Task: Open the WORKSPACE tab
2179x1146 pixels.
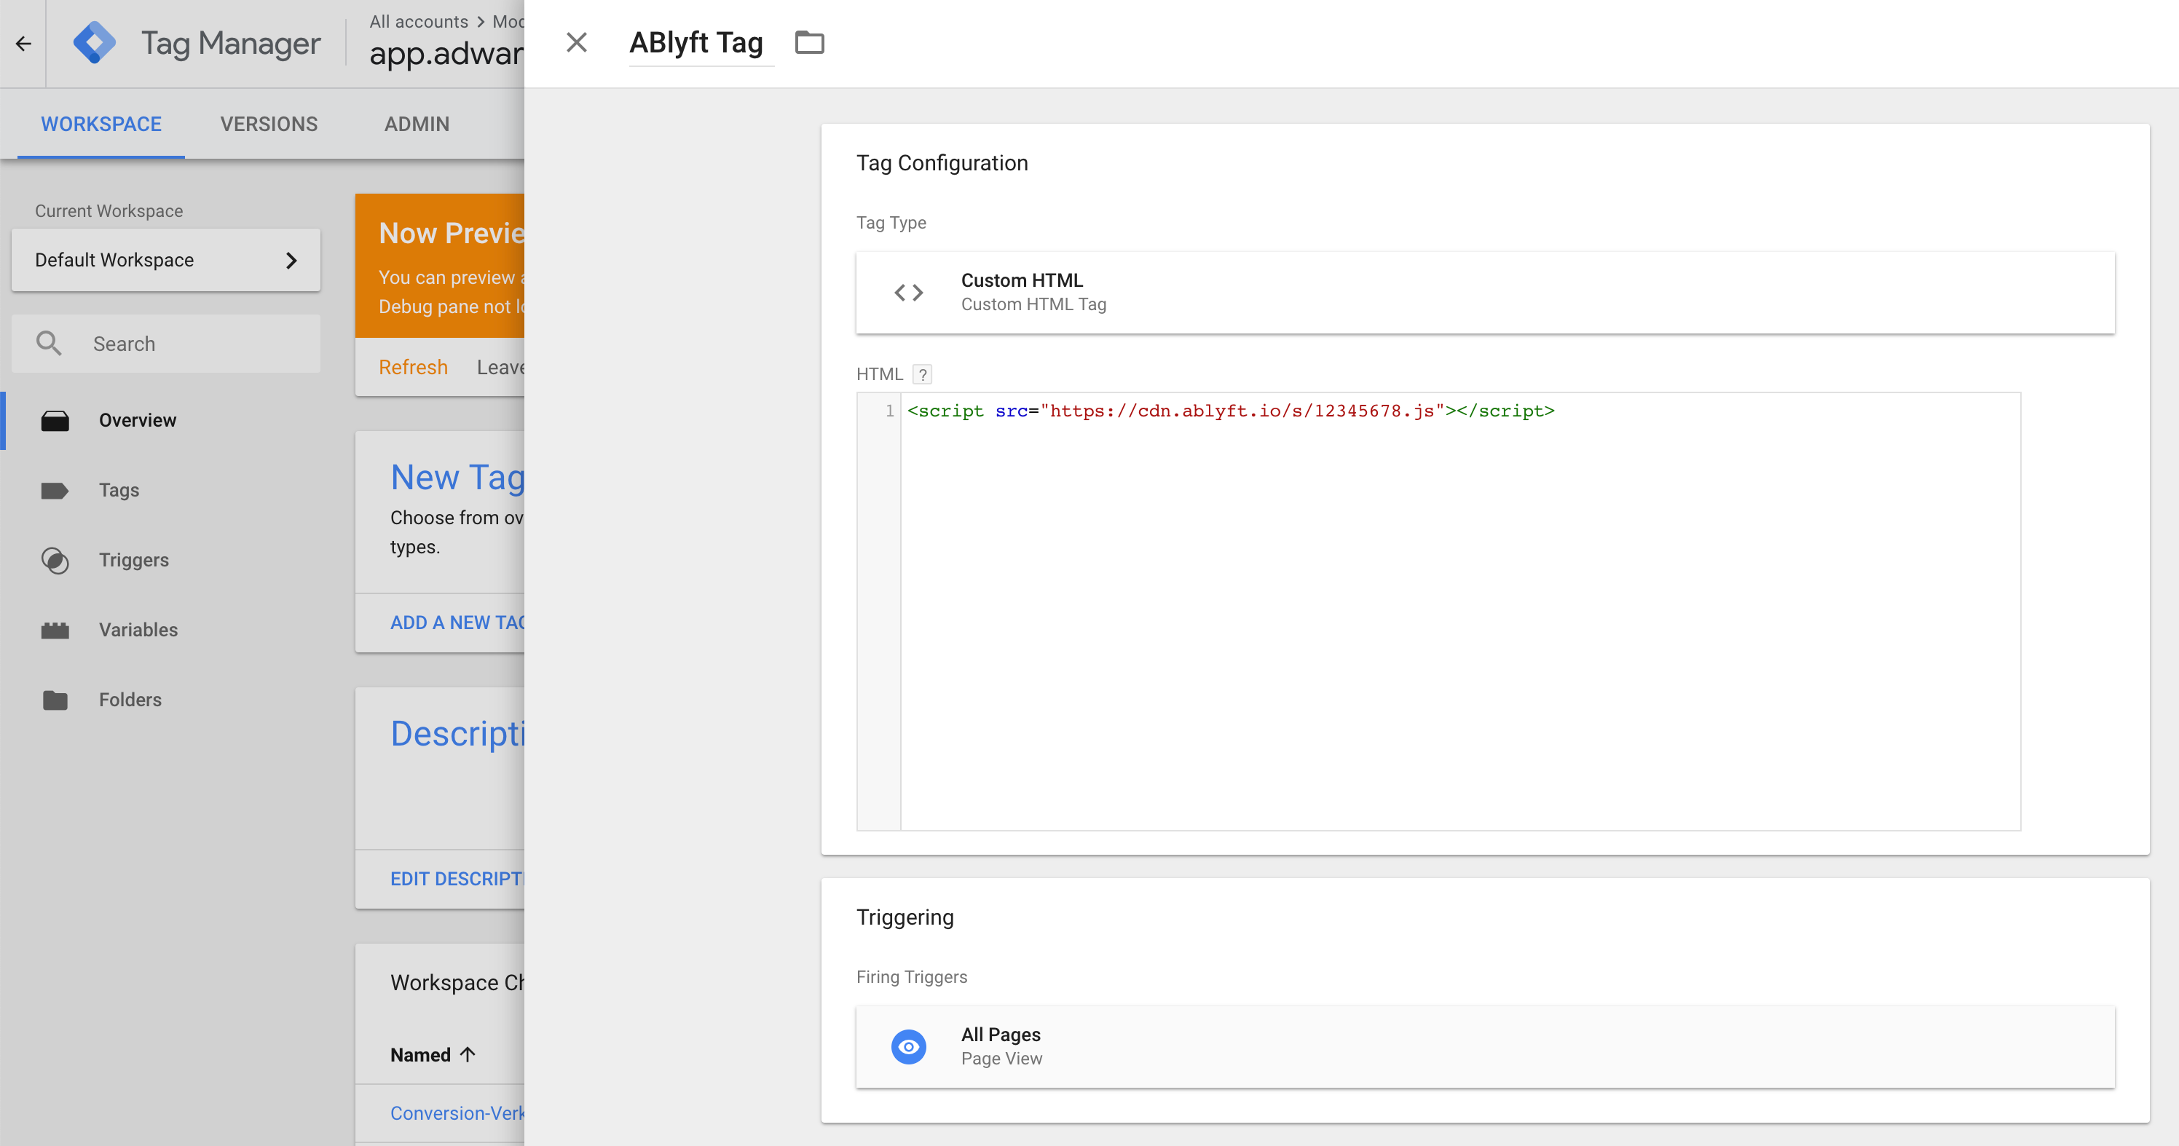Action: coord(101,125)
